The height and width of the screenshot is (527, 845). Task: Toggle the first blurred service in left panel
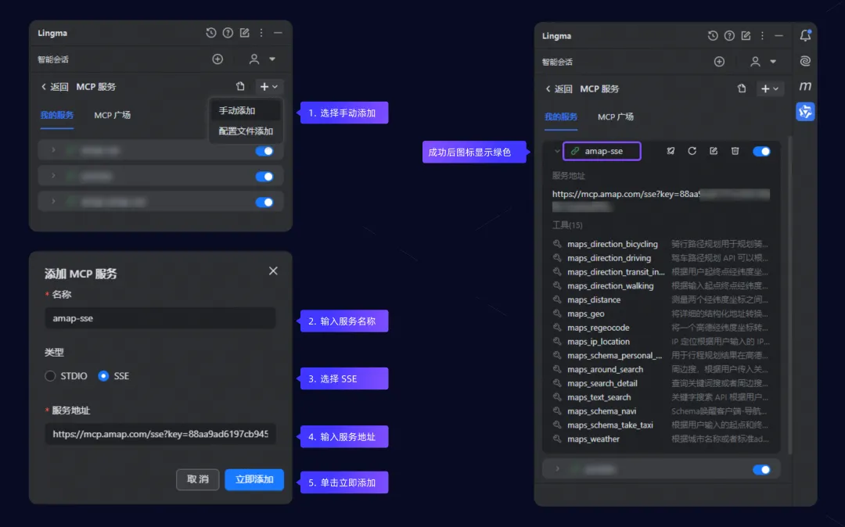pos(264,151)
